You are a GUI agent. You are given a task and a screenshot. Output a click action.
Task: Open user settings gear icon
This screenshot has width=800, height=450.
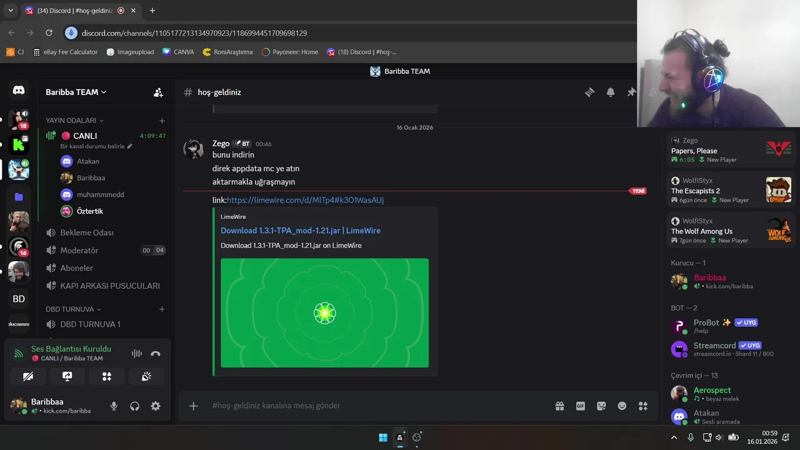click(156, 406)
